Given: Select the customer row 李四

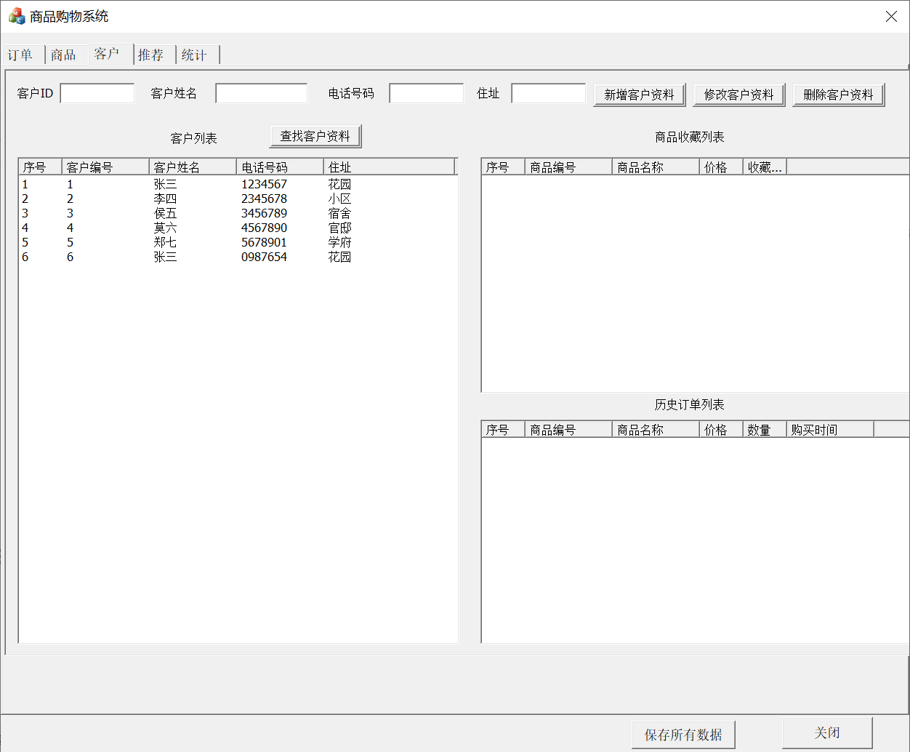Looking at the screenshot, I should pyautogui.click(x=238, y=199).
